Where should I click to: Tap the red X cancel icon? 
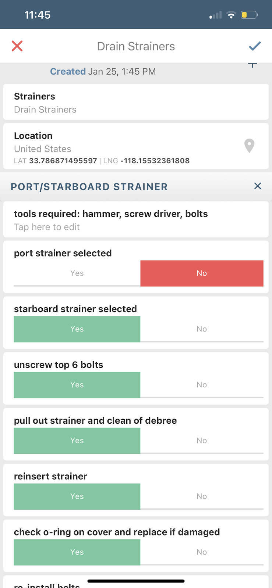tap(17, 46)
